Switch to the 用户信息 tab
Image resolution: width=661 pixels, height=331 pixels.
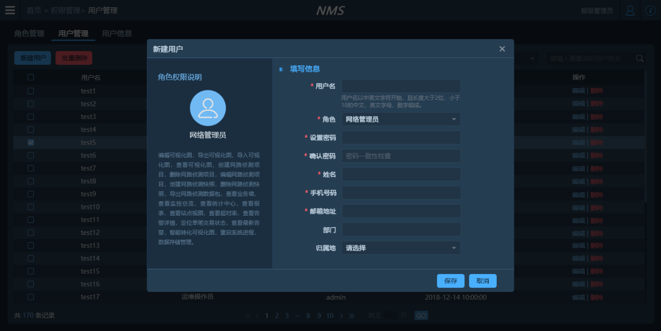117,34
